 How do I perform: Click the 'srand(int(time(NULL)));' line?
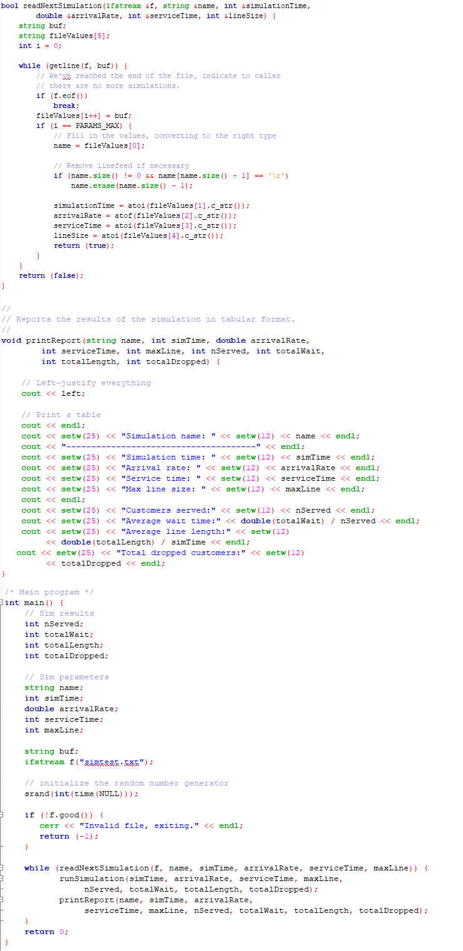81,794
